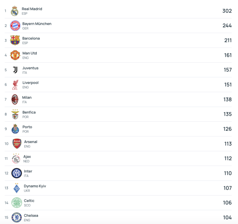This screenshot has width=238, height=224.
Task: Click the Liverpool club crest
Action: tap(15, 85)
